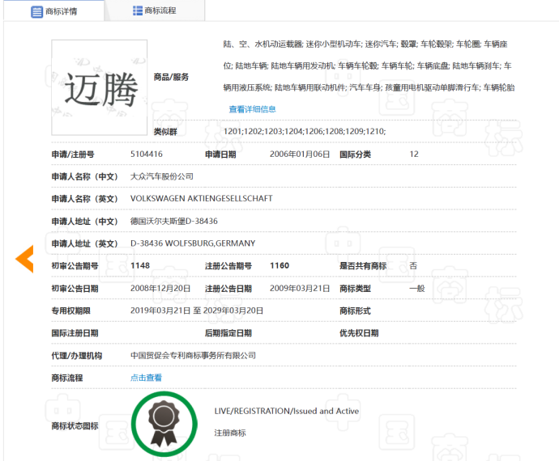Select agency 中国贸促会专利商标事务所有限公司
559x461 pixels.
click(194, 356)
